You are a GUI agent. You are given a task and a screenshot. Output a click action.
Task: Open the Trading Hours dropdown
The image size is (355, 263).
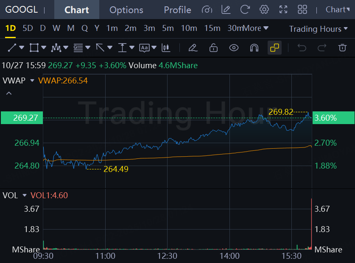click(x=319, y=29)
